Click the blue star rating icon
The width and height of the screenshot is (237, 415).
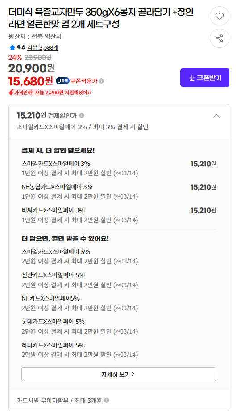12,48
